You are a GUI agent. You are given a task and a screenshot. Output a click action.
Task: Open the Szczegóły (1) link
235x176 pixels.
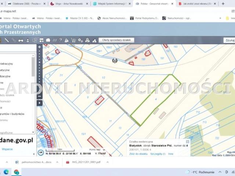158,154
